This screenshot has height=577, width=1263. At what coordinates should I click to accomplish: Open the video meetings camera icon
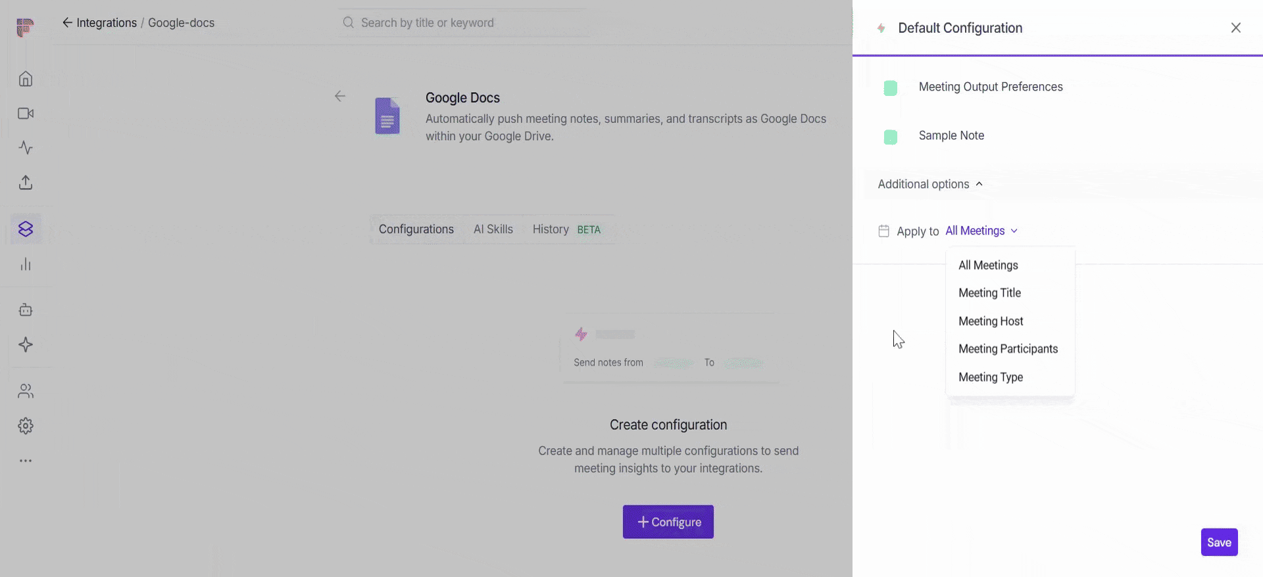pos(26,114)
